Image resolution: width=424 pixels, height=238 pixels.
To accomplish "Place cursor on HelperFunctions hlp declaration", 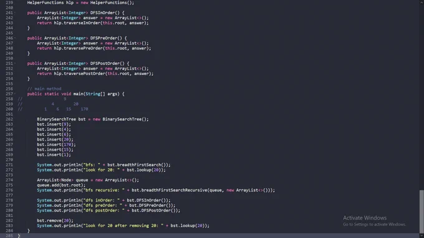I will click(x=80, y=2).
